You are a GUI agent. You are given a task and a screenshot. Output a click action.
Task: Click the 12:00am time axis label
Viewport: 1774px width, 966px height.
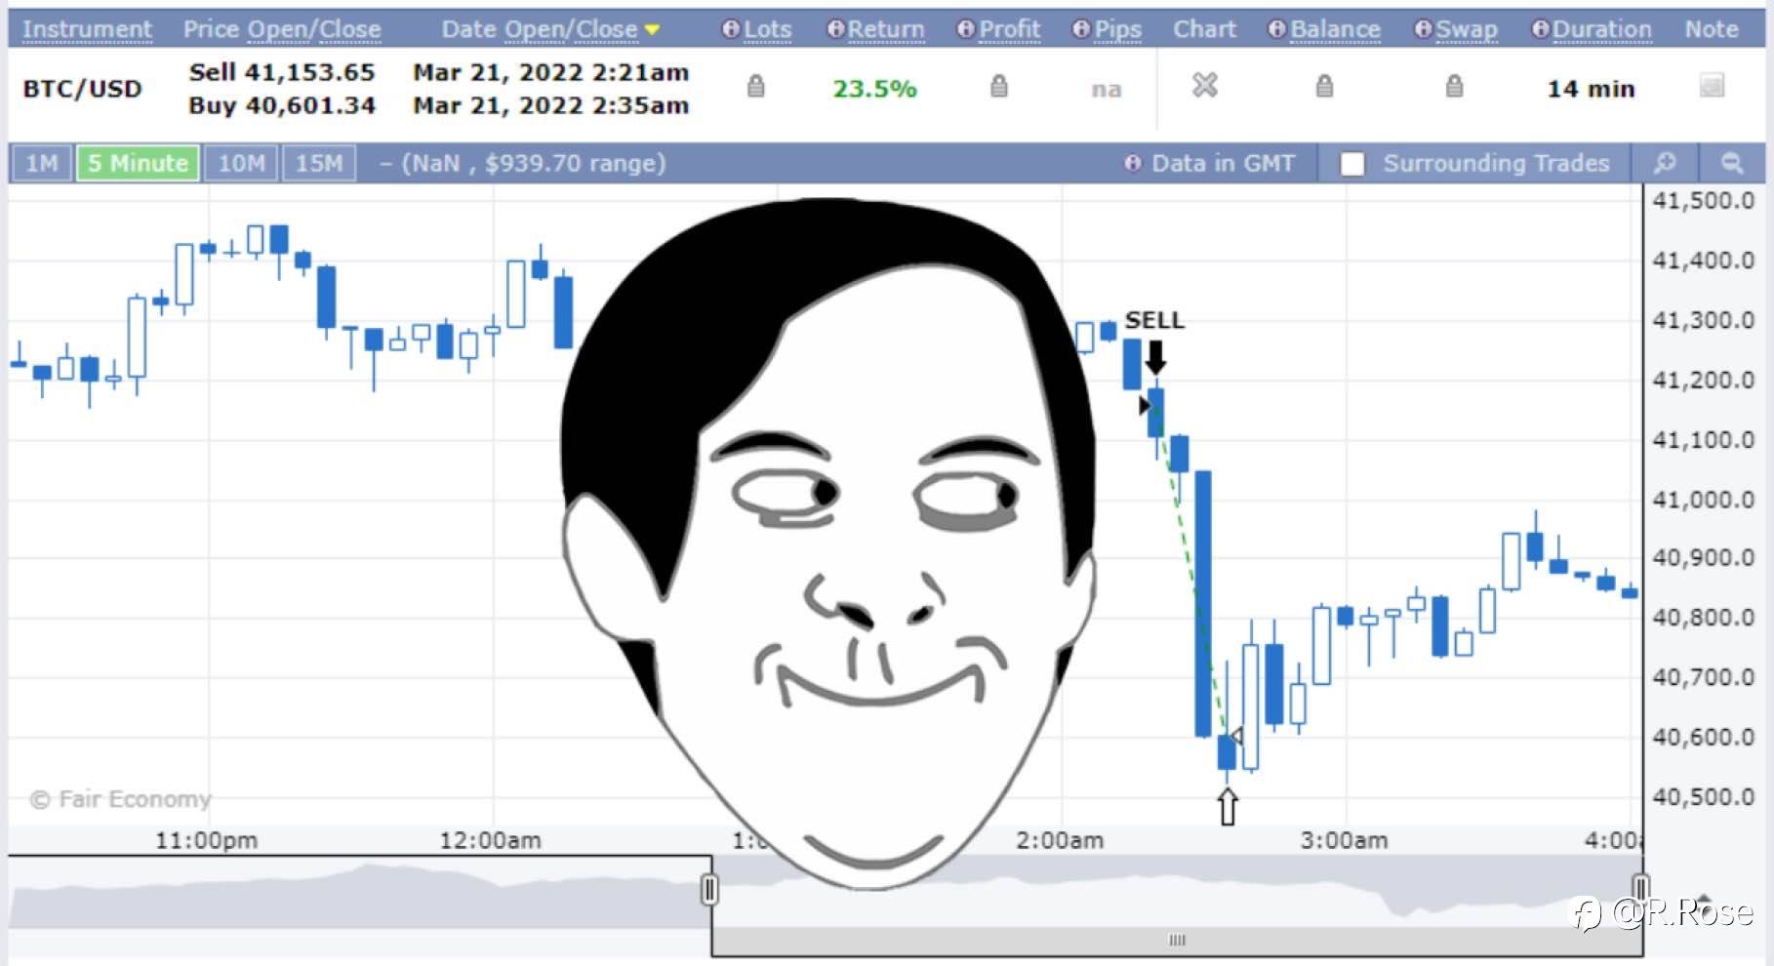pyautogui.click(x=491, y=840)
